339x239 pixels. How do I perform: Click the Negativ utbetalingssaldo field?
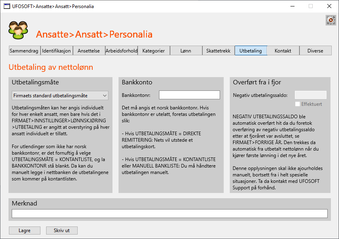pyautogui.click(x=310, y=95)
